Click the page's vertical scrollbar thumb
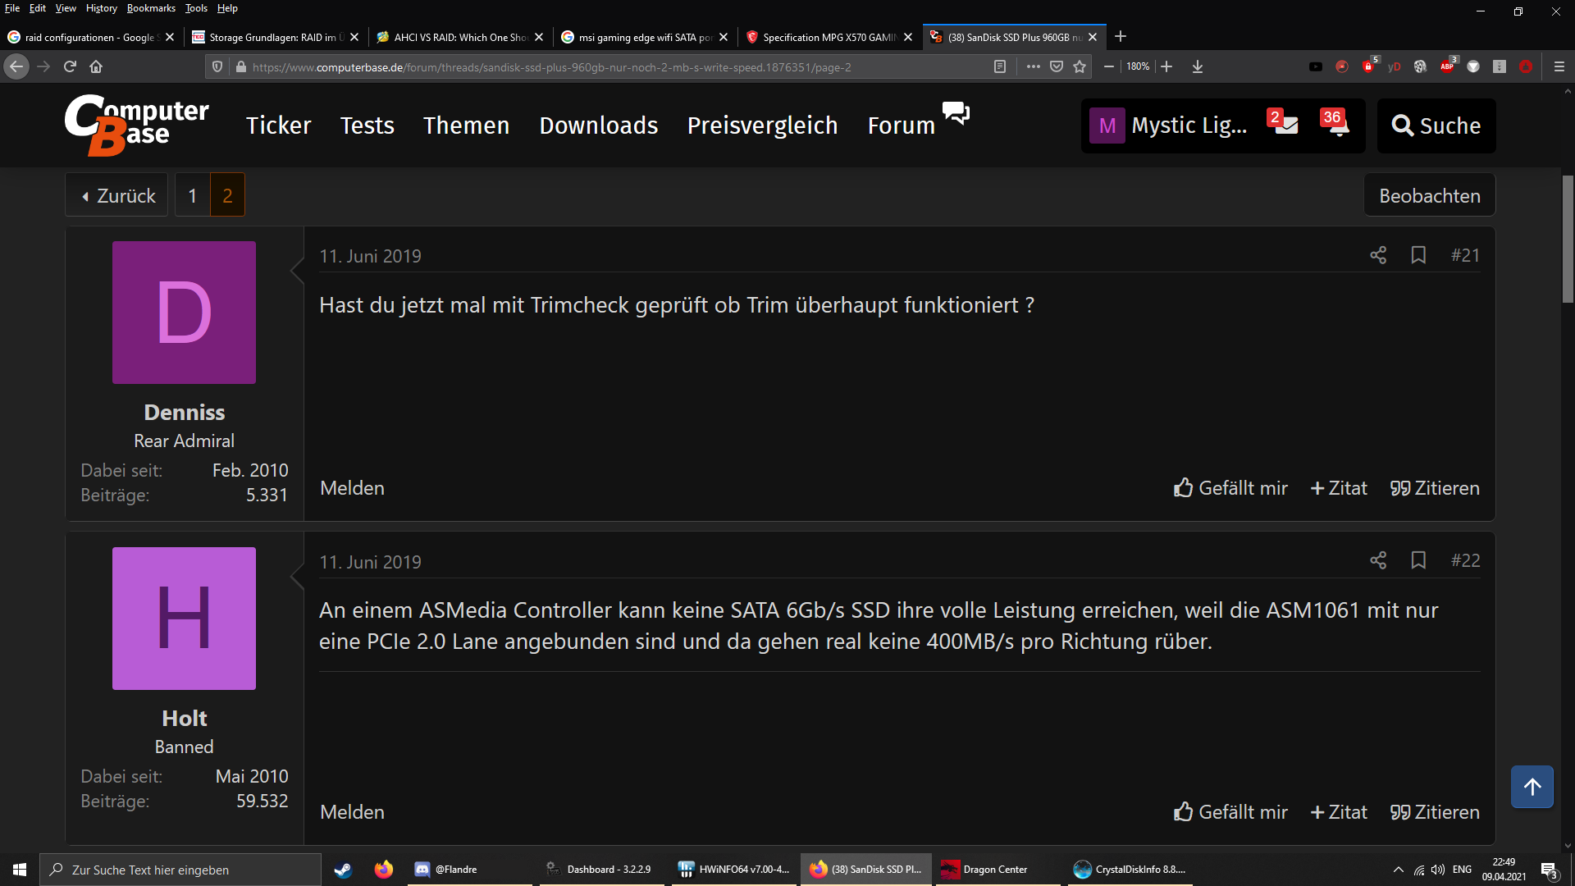 click(x=1568, y=238)
